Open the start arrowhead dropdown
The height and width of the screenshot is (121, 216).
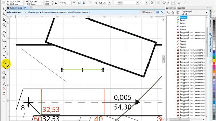point(120,3)
